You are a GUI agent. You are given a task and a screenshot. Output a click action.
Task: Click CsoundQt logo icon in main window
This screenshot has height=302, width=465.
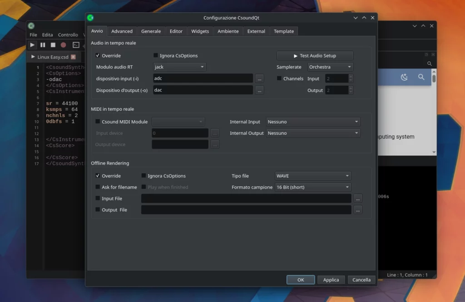tap(31, 26)
